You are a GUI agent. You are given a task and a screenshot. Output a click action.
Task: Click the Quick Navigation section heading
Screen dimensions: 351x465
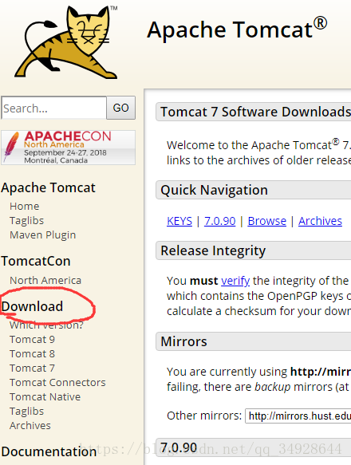coord(215,190)
